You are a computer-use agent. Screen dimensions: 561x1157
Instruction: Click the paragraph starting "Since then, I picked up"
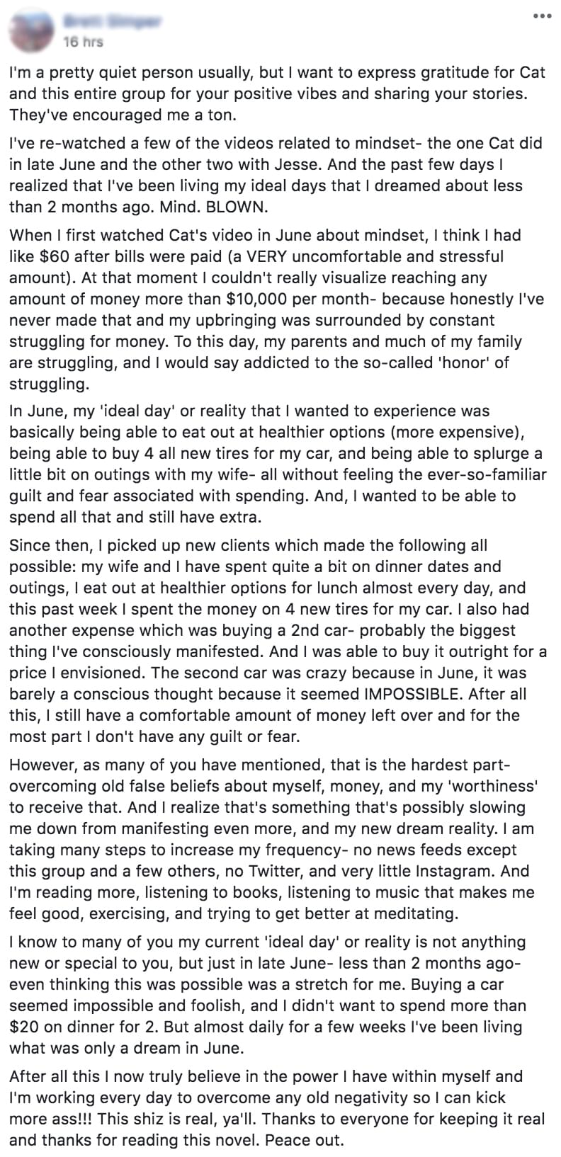[x=276, y=641]
